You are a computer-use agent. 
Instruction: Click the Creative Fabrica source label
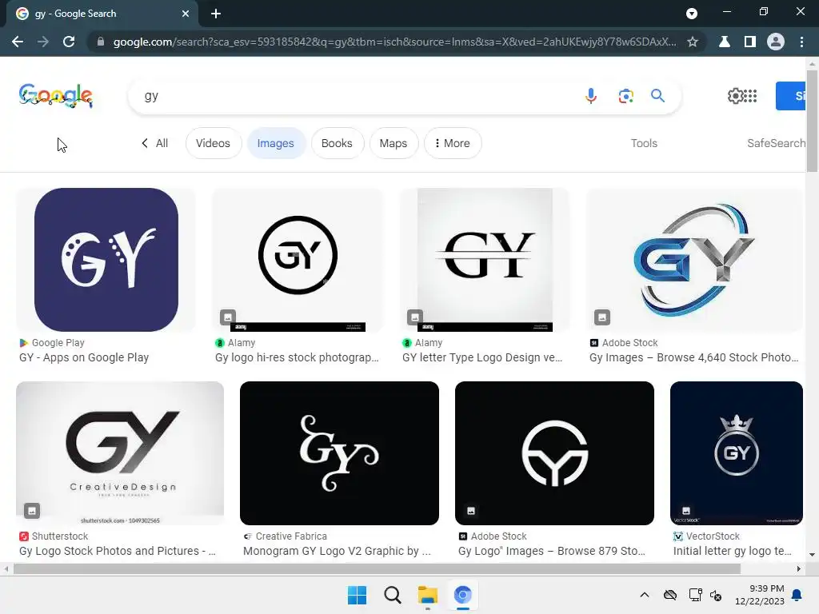point(291,536)
